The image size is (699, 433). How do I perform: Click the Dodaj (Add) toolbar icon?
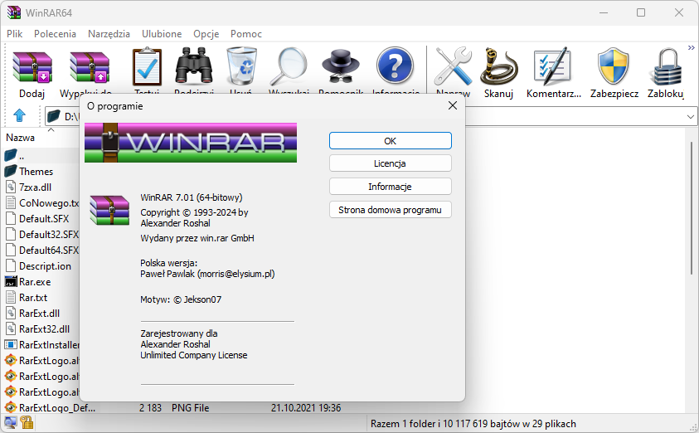click(32, 67)
